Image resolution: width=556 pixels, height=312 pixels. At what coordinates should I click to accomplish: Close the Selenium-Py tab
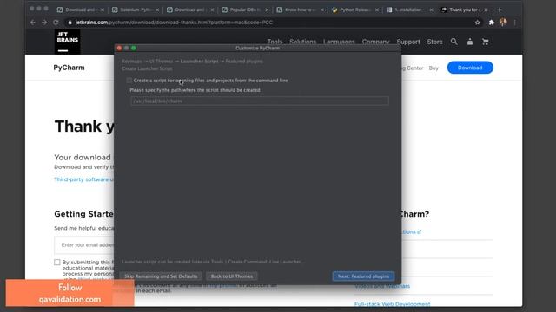click(157, 10)
